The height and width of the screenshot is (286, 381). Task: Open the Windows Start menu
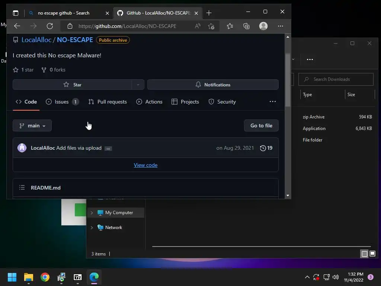(12, 277)
